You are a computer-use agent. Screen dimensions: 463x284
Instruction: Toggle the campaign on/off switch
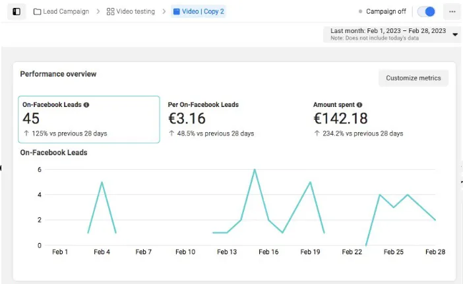point(427,11)
